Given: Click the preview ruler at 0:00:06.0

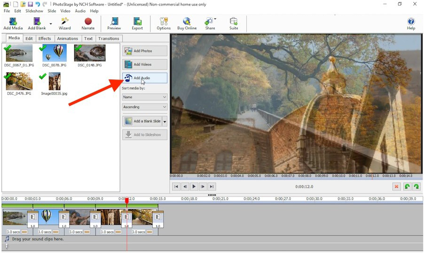Looking at the screenshot, I should click(271, 176).
